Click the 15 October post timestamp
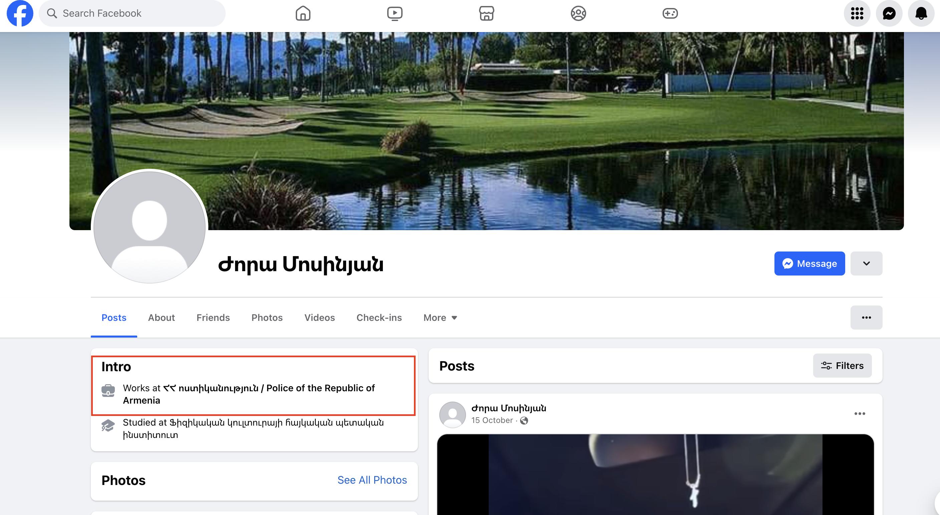940x515 pixels. tap(492, 421)
